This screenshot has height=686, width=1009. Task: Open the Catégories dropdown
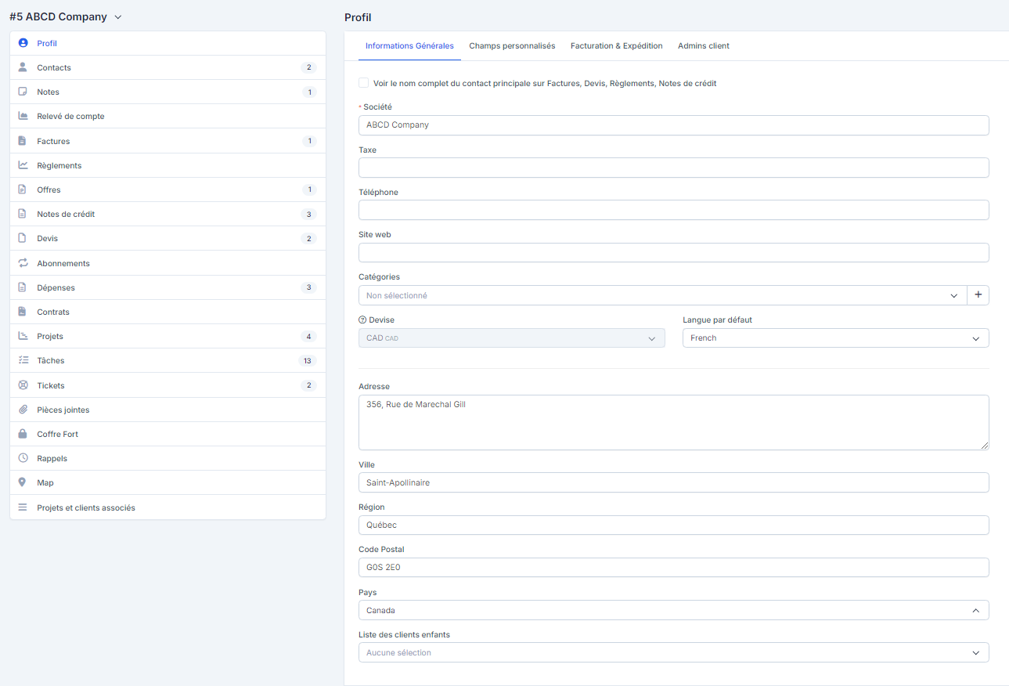pyautogui.click(x=663, y=295)
